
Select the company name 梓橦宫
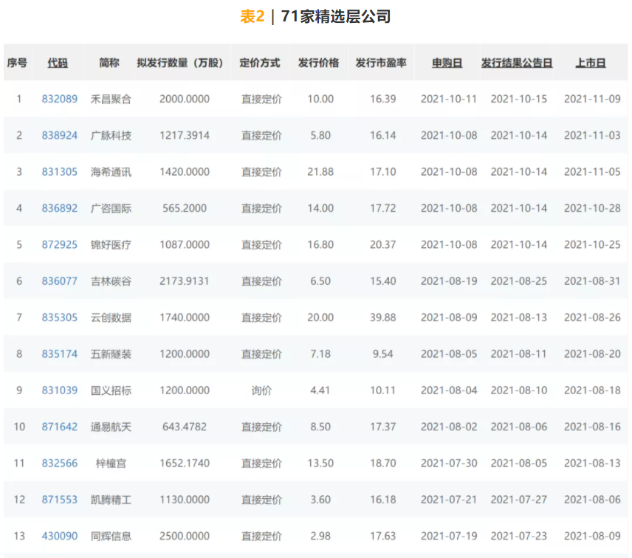point(111,464)
